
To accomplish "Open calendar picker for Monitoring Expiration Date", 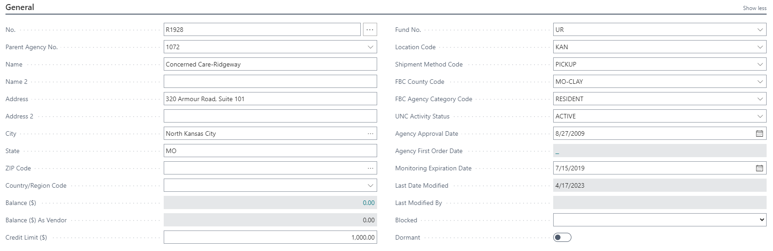I will [x=759, y=168].
